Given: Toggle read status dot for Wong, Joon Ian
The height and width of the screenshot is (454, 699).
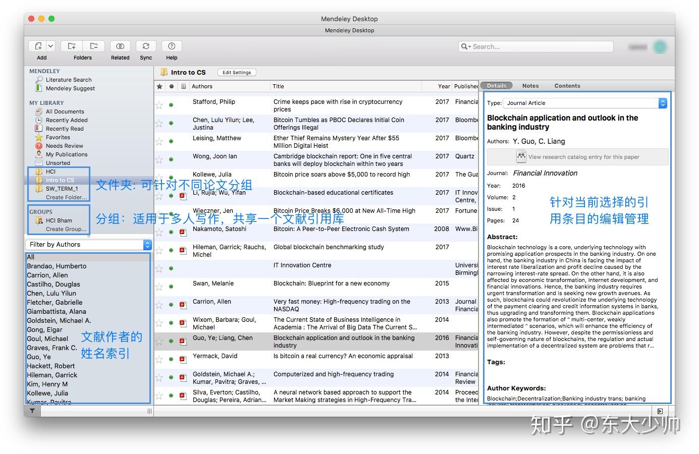Looking at the screenshot, I should pyautogui.click(x=171, y=159).
